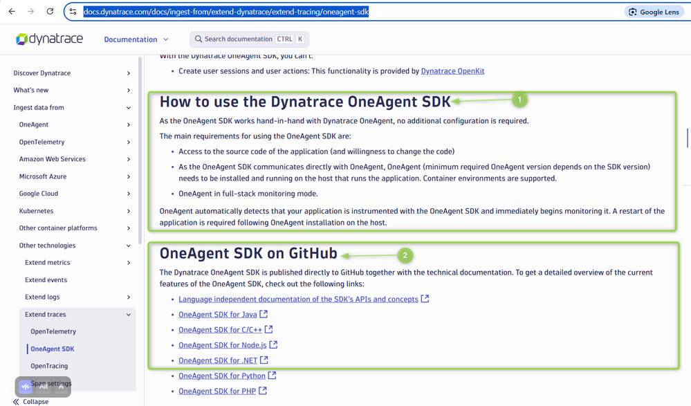
Task: Expand OneAgent sidebar chevron
Action: [129, 124]
